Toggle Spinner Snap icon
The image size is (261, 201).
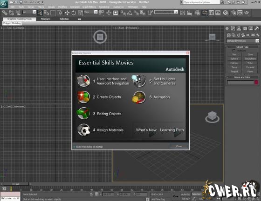(x=143, y=13)
